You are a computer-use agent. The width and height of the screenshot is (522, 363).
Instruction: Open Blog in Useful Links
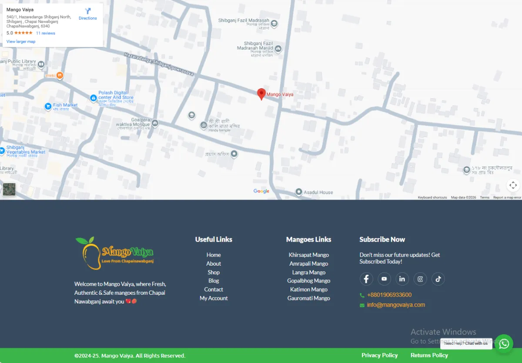click(x=214, y=281)
